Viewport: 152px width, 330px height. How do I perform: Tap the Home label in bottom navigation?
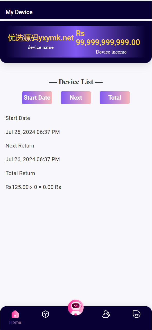pyautogui.click(x=15, y=322)
